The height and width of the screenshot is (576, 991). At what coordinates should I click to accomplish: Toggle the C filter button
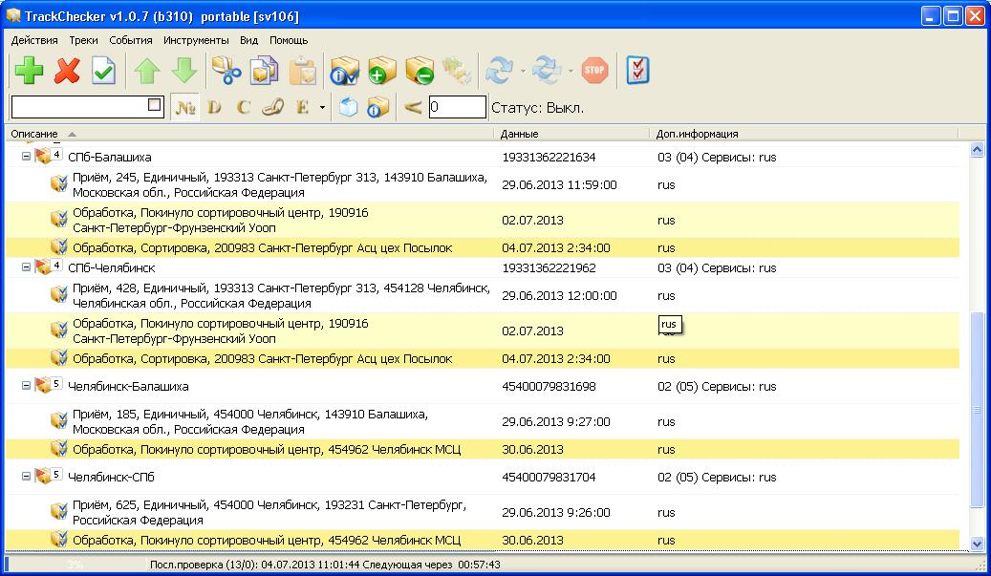click(x=243, y=107)
